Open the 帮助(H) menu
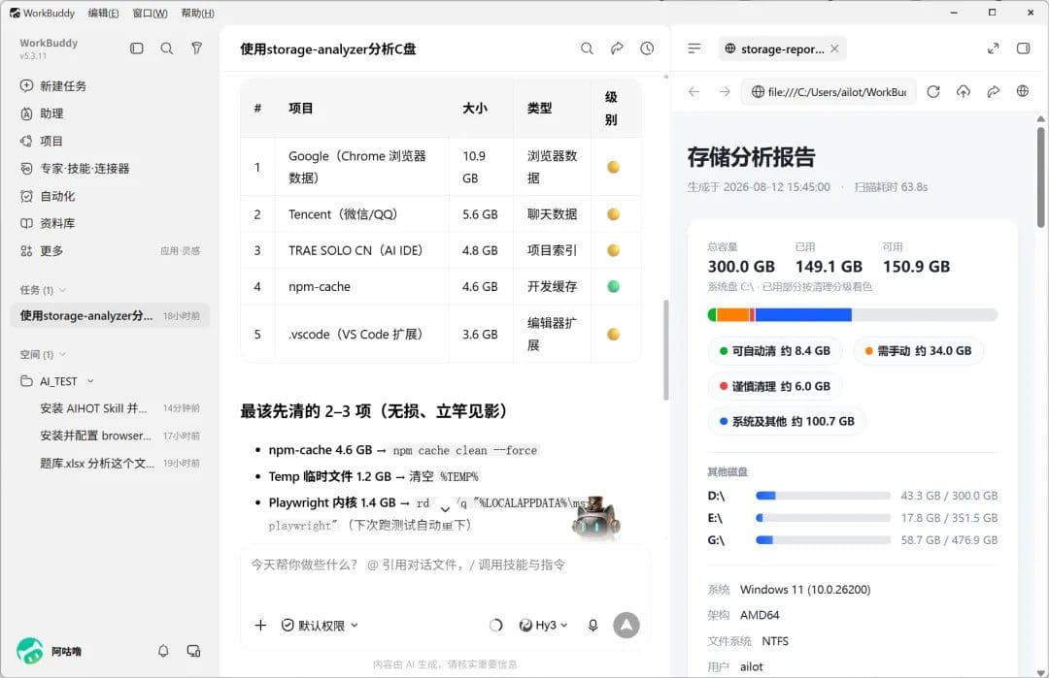This screenshot has height=678, width=1049. pyautogui.click(x=197, y=13)
